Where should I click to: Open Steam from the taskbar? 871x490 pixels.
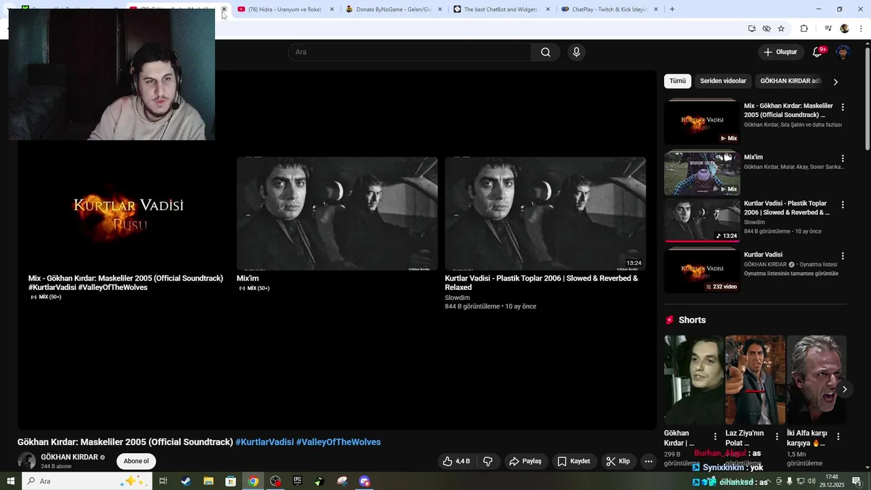[186, 481]
